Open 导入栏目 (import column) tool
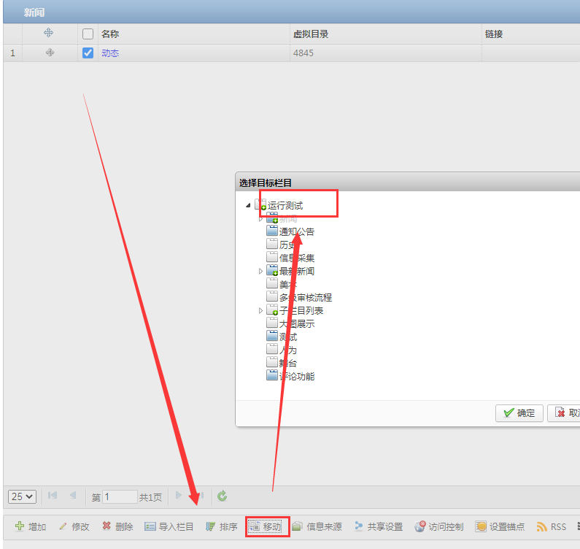The image size is (580, 549). pos(169,526)
